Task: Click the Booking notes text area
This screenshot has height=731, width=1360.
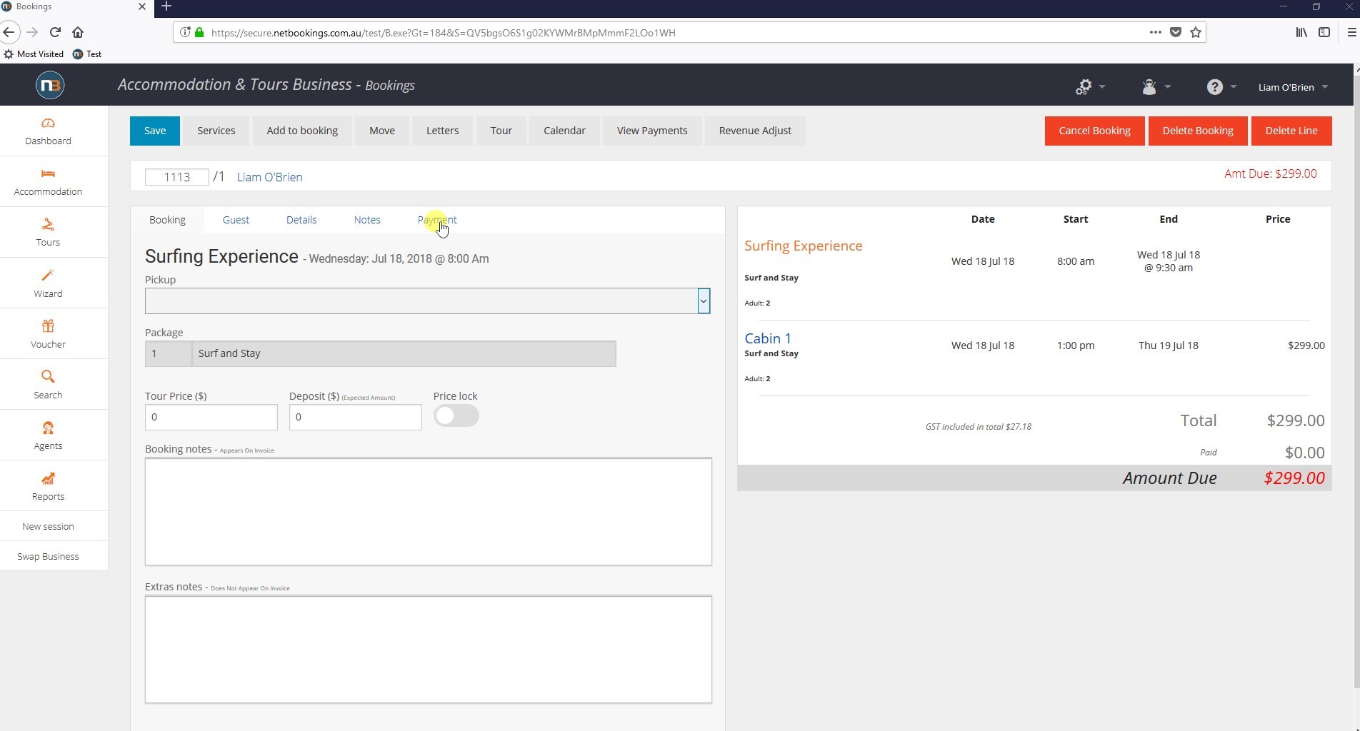Action: click(x=429, y=511)
